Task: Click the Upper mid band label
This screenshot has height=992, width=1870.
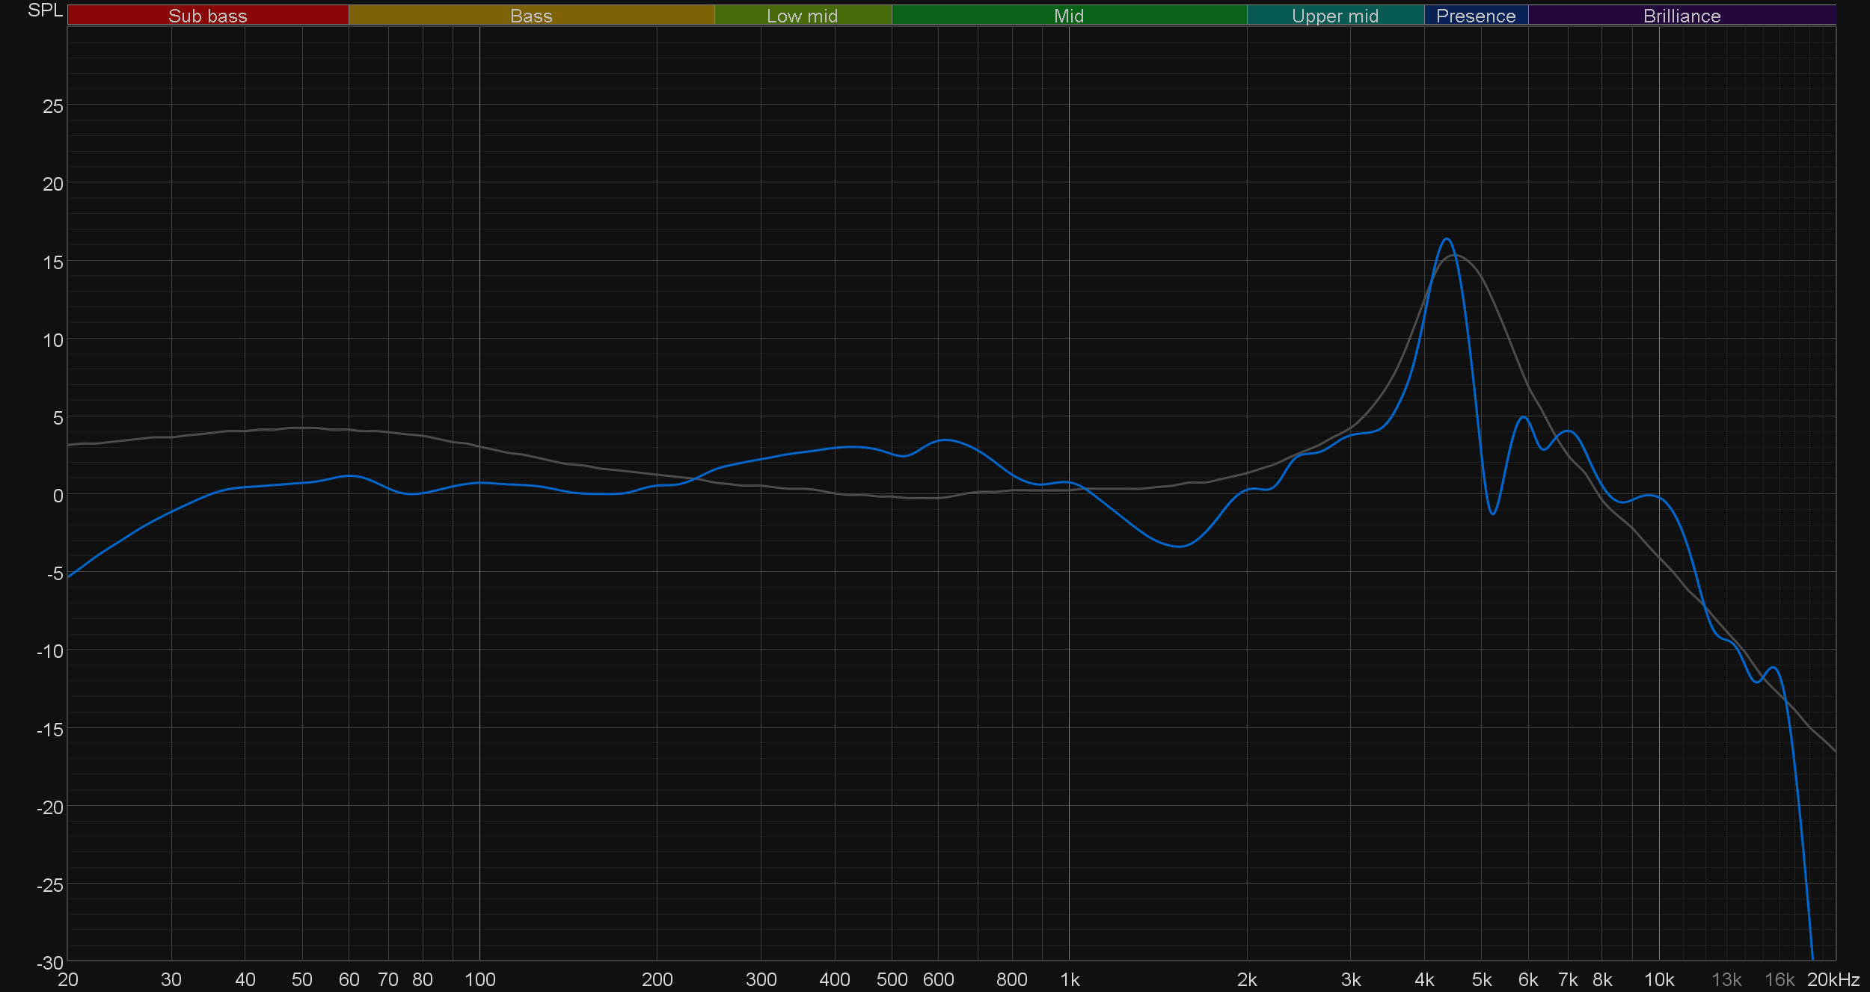Action: tap(1334, 16)
